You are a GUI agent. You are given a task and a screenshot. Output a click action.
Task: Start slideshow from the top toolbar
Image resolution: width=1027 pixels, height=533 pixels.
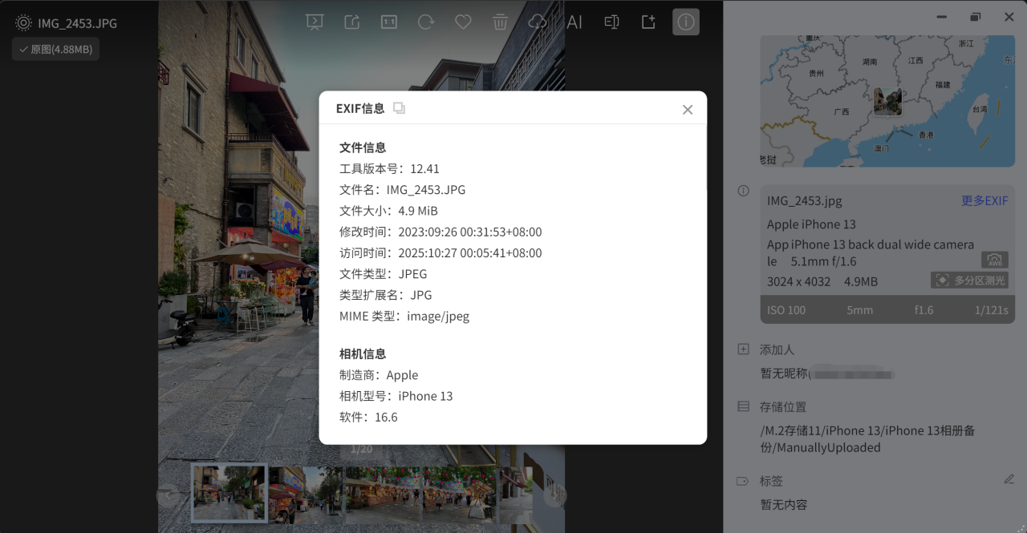[x=315, y=22]
